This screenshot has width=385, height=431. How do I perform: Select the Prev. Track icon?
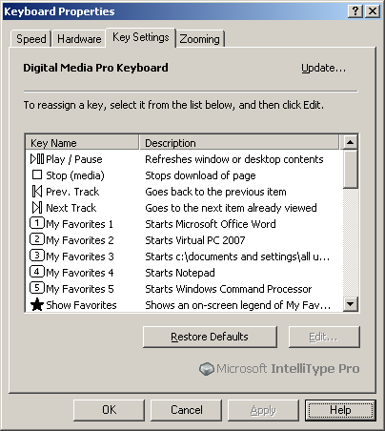(37, 192)
